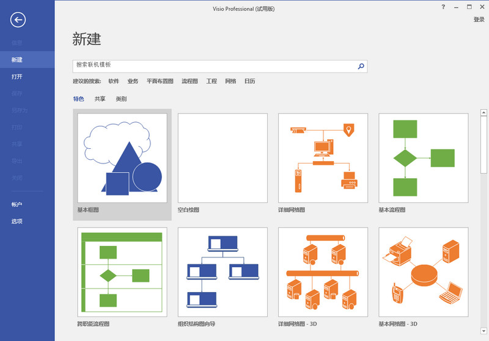Click the 流程图 suggested search link

pos(189,81)
